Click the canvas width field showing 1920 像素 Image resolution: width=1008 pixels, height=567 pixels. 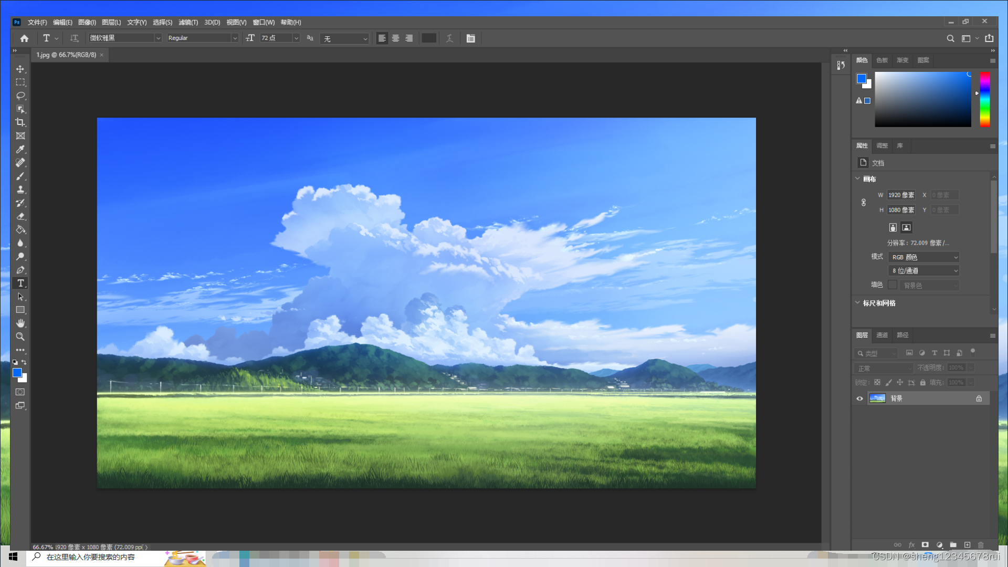tap(900, 195)
